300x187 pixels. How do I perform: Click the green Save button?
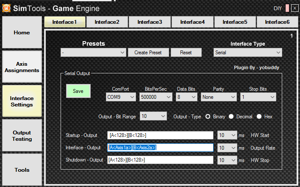coord(78,91)
